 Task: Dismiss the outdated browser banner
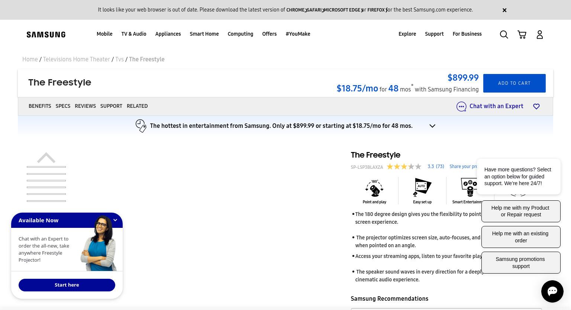[504, 10]
